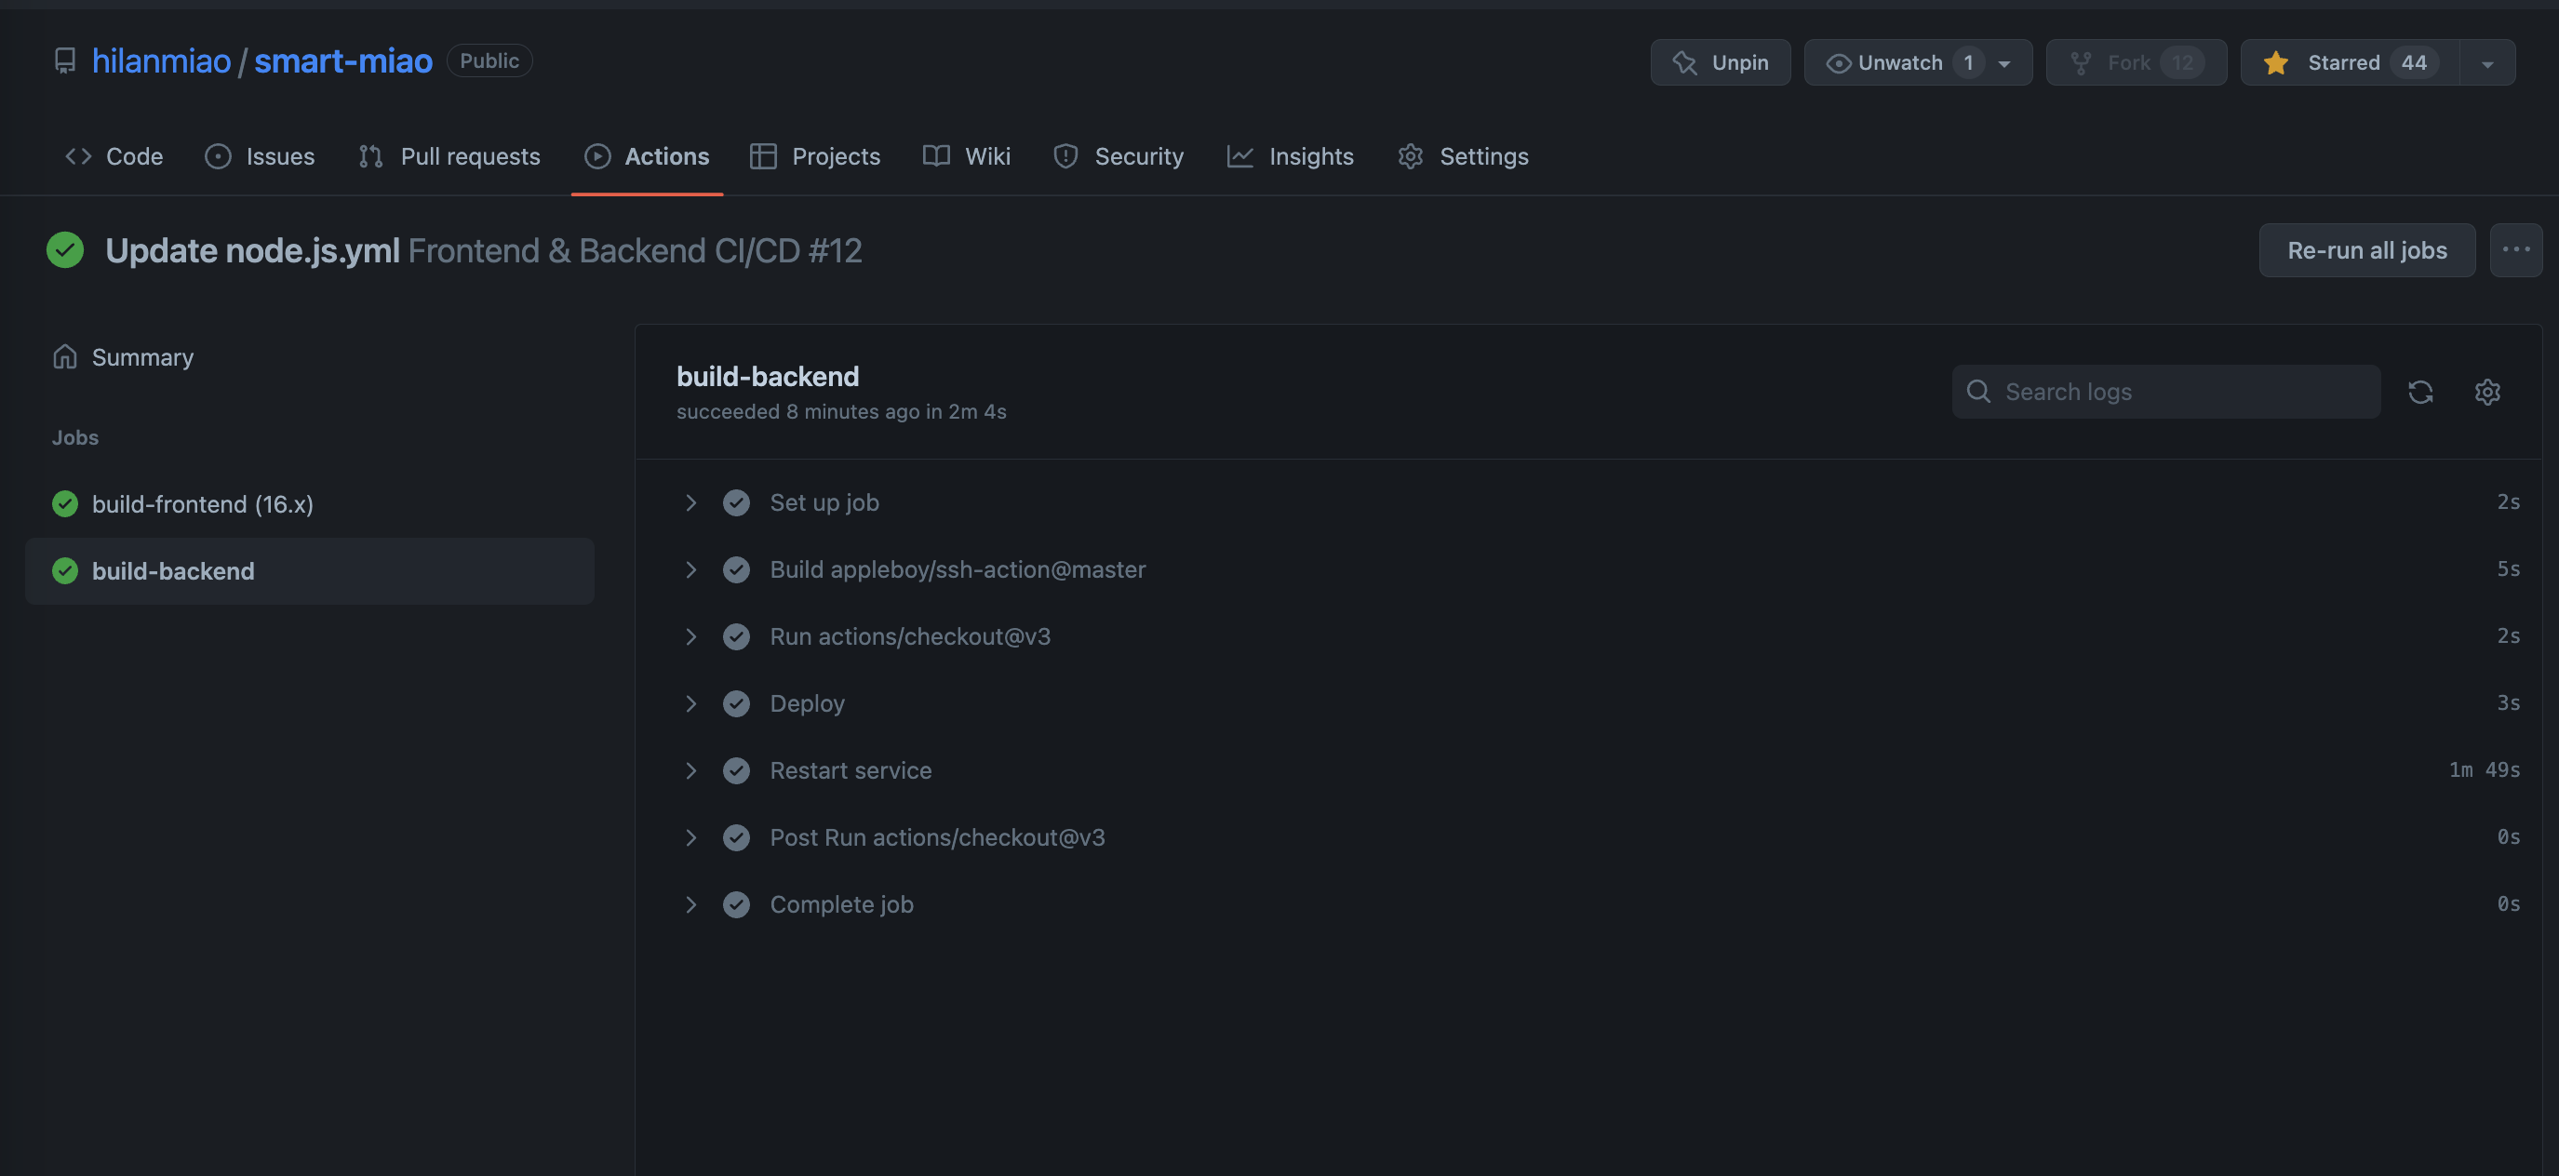2559x1176 pixels.
Task: Select the build-backend job in sidebar
Action: [309, 571]
